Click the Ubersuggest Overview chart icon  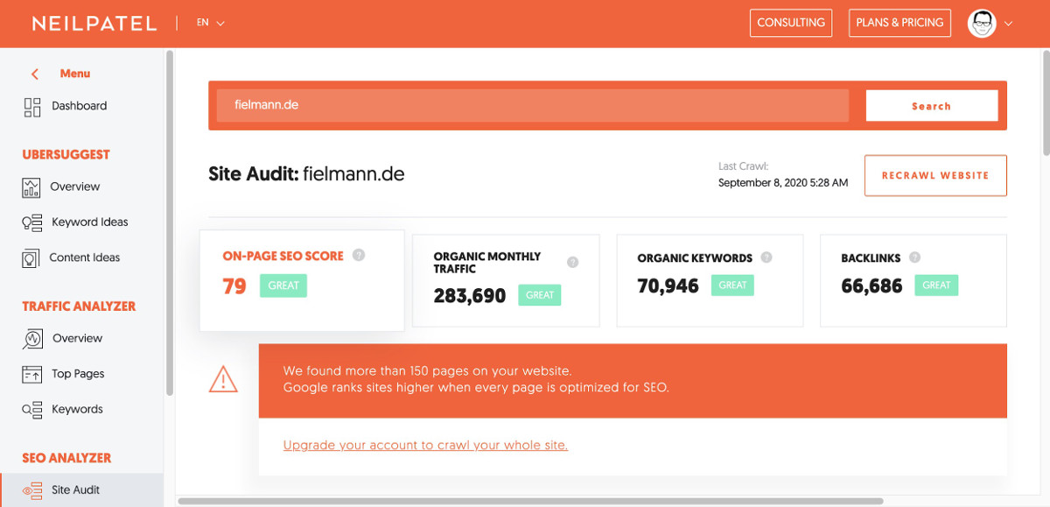tap(31, 187)
